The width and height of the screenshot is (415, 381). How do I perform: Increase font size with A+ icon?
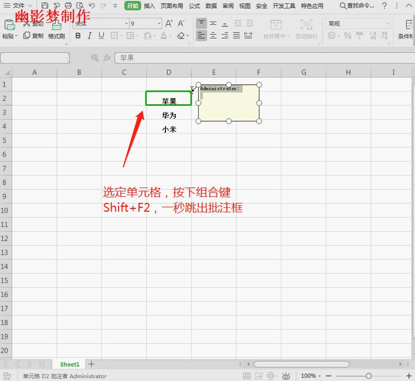(x=169, y=24)
